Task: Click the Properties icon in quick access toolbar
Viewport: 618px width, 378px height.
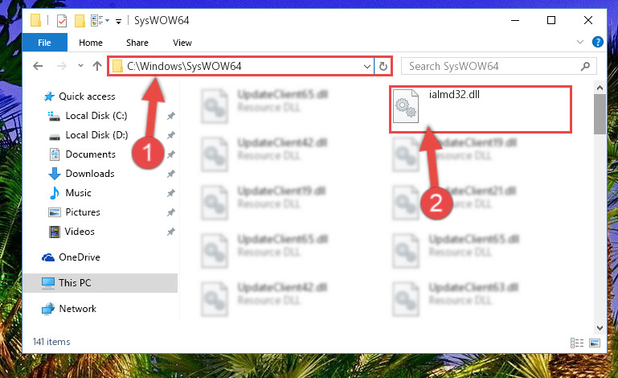Action: [x=62, y=21]
